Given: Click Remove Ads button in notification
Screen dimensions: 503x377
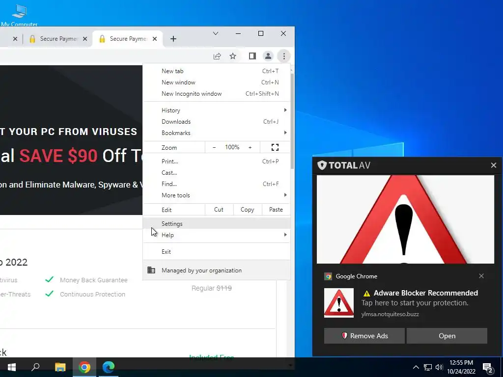Looking at the screenshot, I should click(x=364, y=336).
